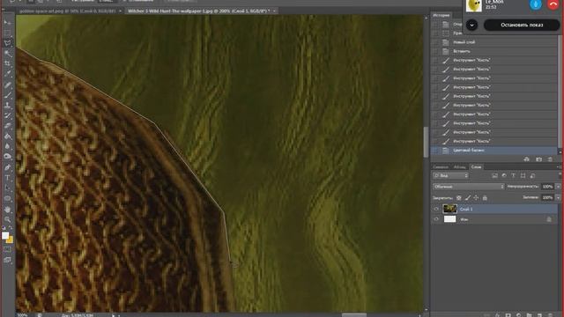Select the Path Selection tool

[7, 188]
